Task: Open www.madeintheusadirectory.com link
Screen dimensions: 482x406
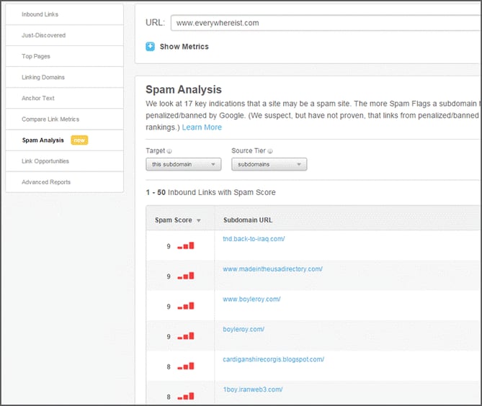Action: (x=272, y=269)
